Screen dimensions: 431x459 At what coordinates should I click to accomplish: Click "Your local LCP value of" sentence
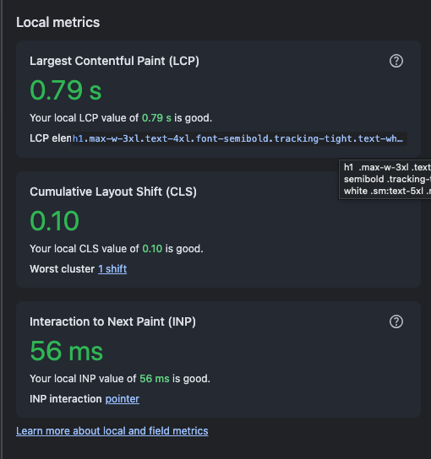(x=121, y=118)
